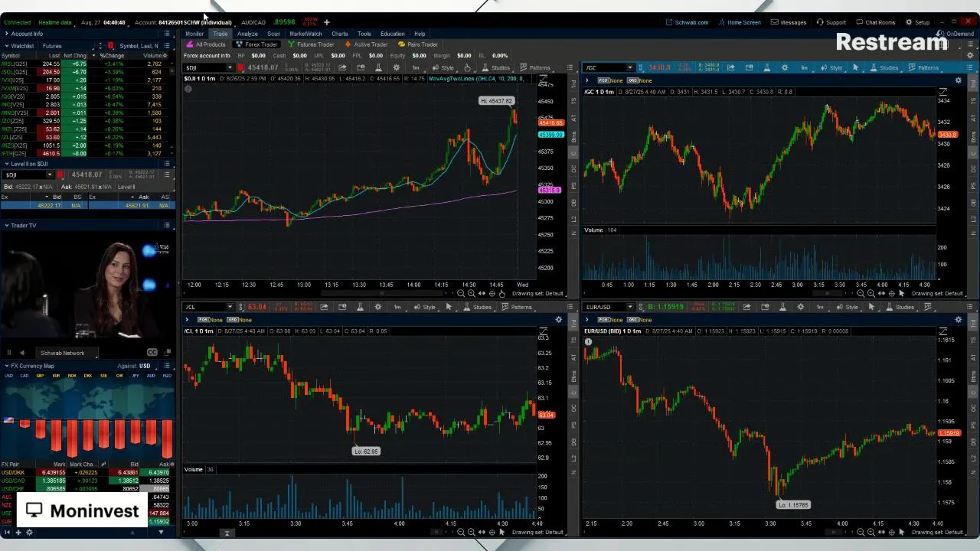Open the Monitor tab
980x551 pixels.
(x=194, y=34)
